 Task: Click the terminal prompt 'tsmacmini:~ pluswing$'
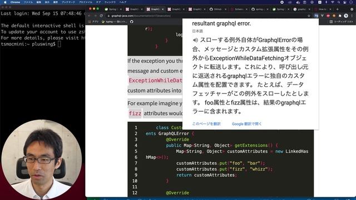(28, 44)
